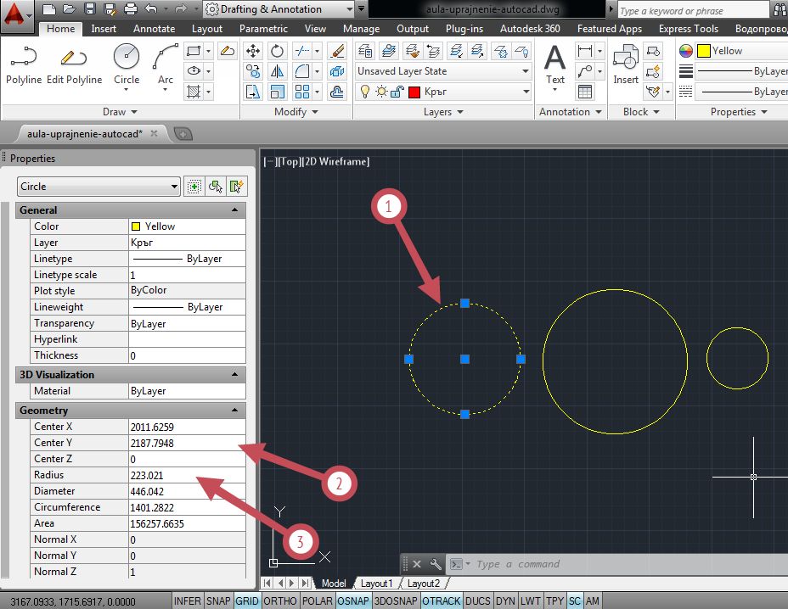Image resolution: width=788 pixels, height=609 pixels.
Task: Click the Hatch tool icon
Action: 194,92
